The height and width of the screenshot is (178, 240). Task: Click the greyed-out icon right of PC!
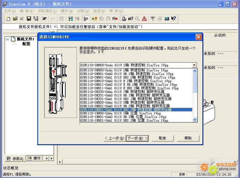101,19
